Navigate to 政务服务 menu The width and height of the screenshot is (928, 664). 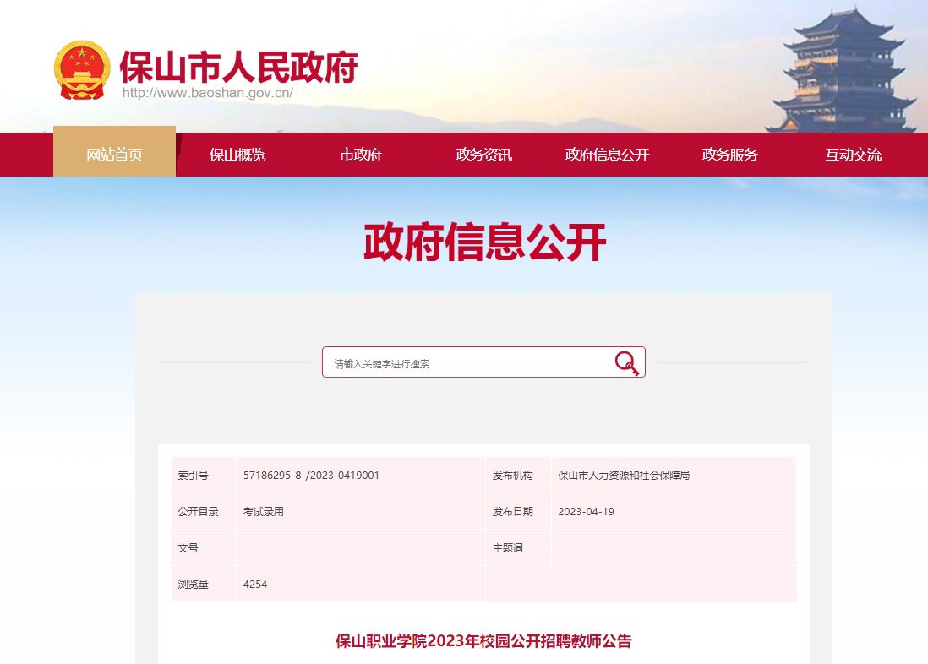coord(729,155)
